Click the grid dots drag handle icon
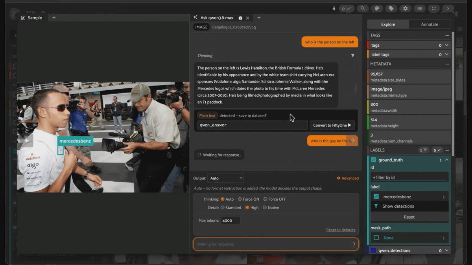 pos(334,8)
